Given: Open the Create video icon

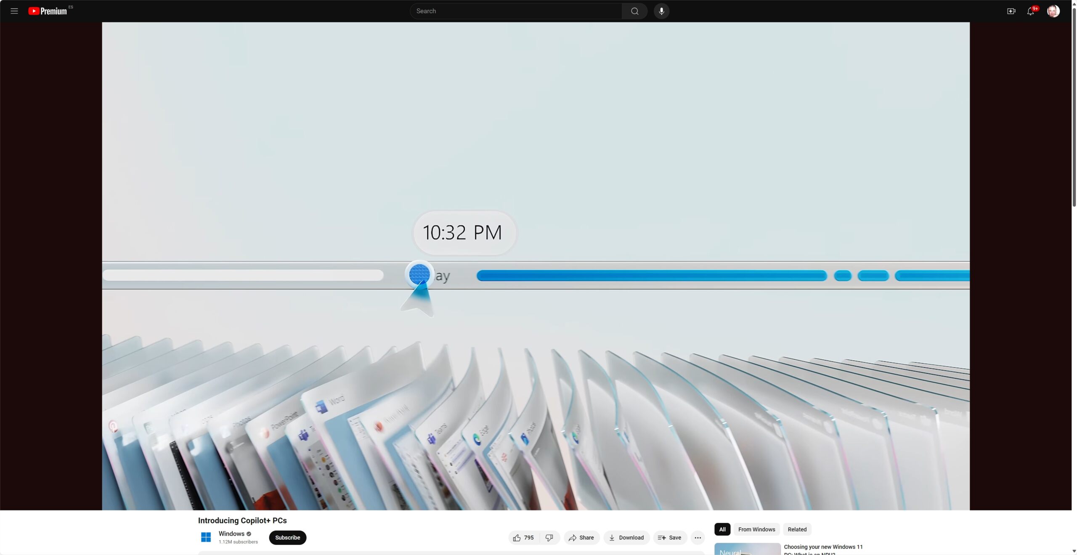Looking at the screenshot, I should click(1011, 11).
